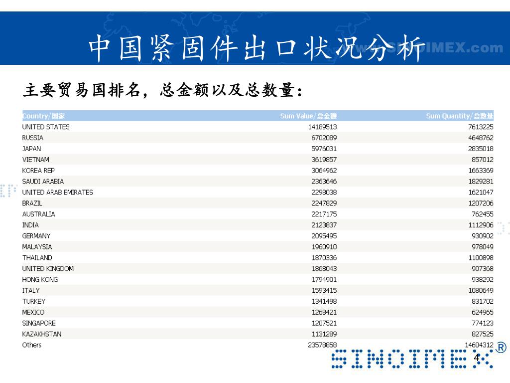The width and height of the screenshot is (510, 383).
Task: Click quantity 774123 for Singapore
Action: click(x=483, y=323)
